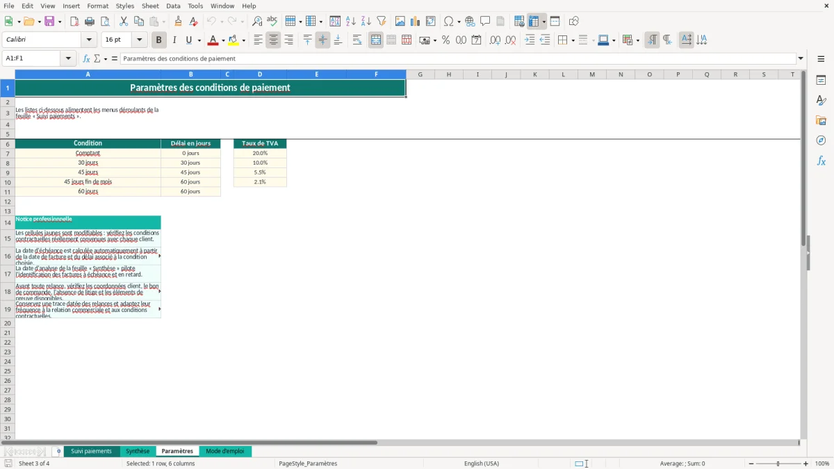Click Increase Indent icon
The image size is (834, 469).
tap(530, 40)
